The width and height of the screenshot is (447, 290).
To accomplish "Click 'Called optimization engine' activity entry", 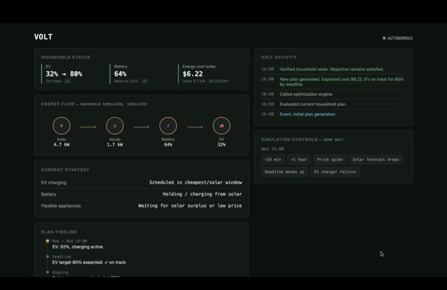I will click(306, 94).
